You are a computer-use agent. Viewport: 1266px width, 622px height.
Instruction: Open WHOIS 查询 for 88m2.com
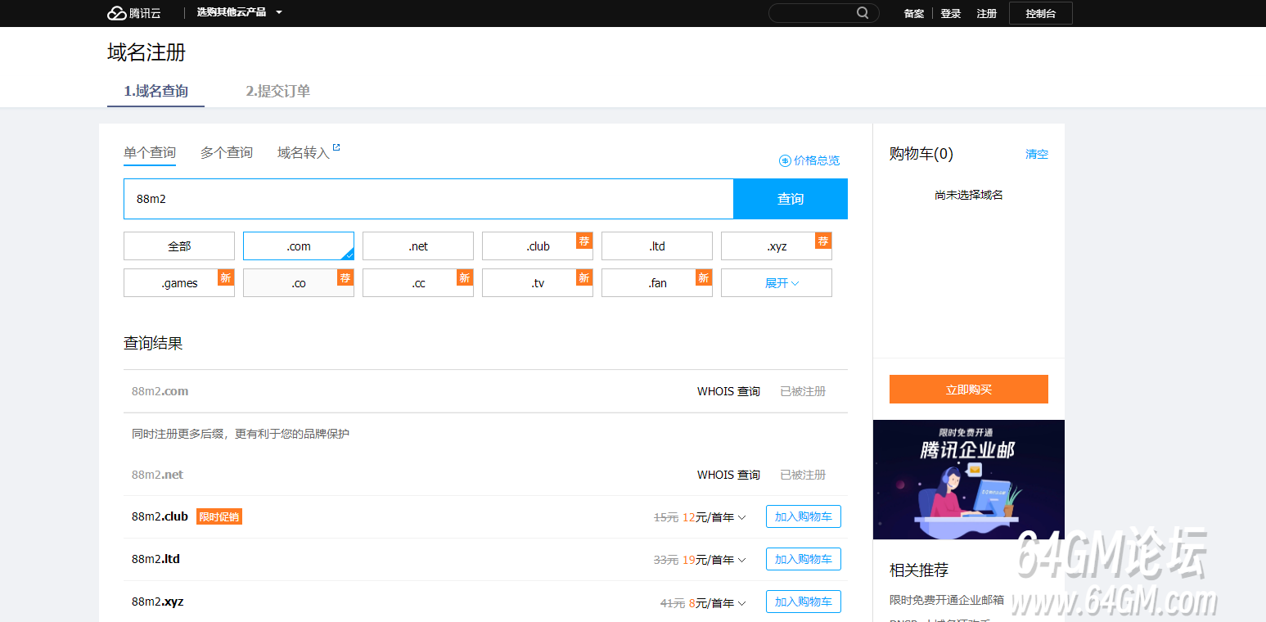pos(728,391)
